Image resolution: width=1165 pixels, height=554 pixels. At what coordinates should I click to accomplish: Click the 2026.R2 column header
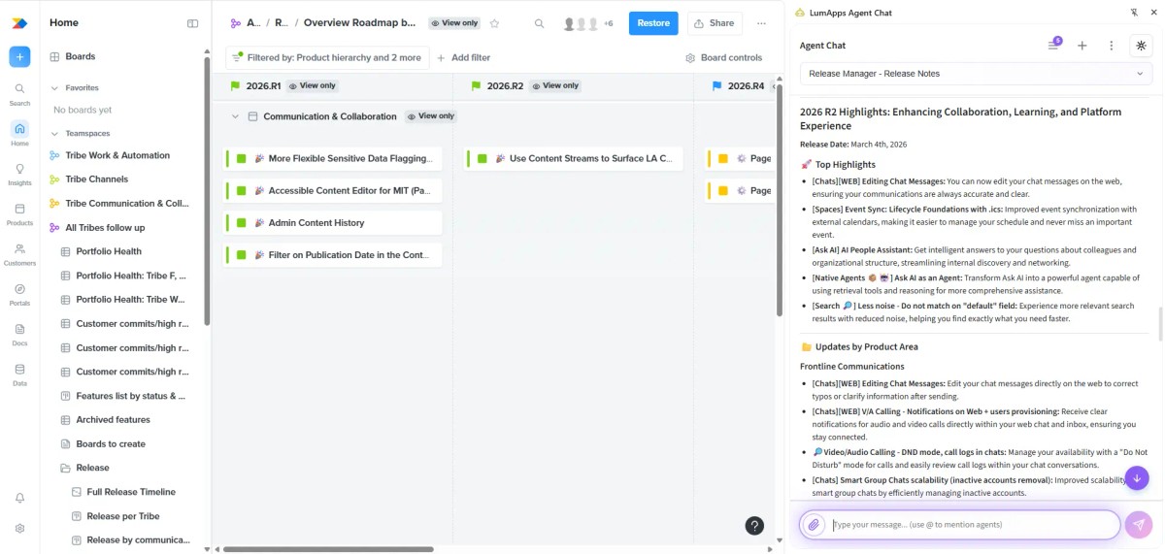point(505,86)
